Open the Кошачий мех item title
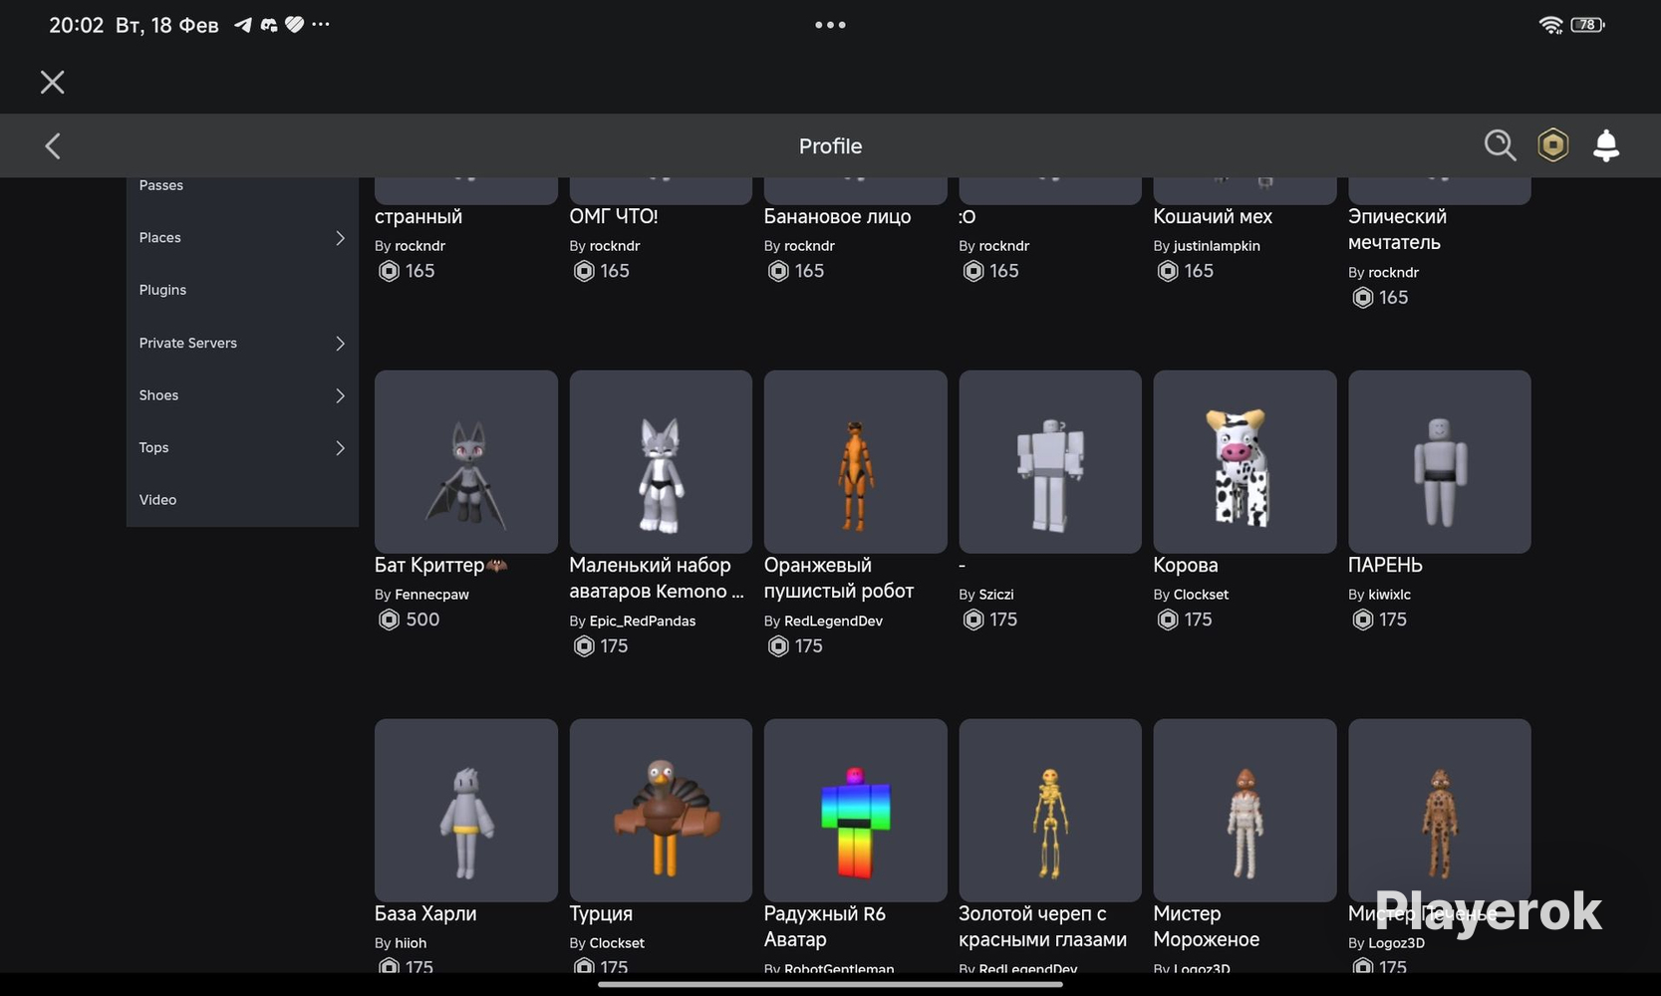This screenshot has height=996, width=1661. tap(1213, 216)
